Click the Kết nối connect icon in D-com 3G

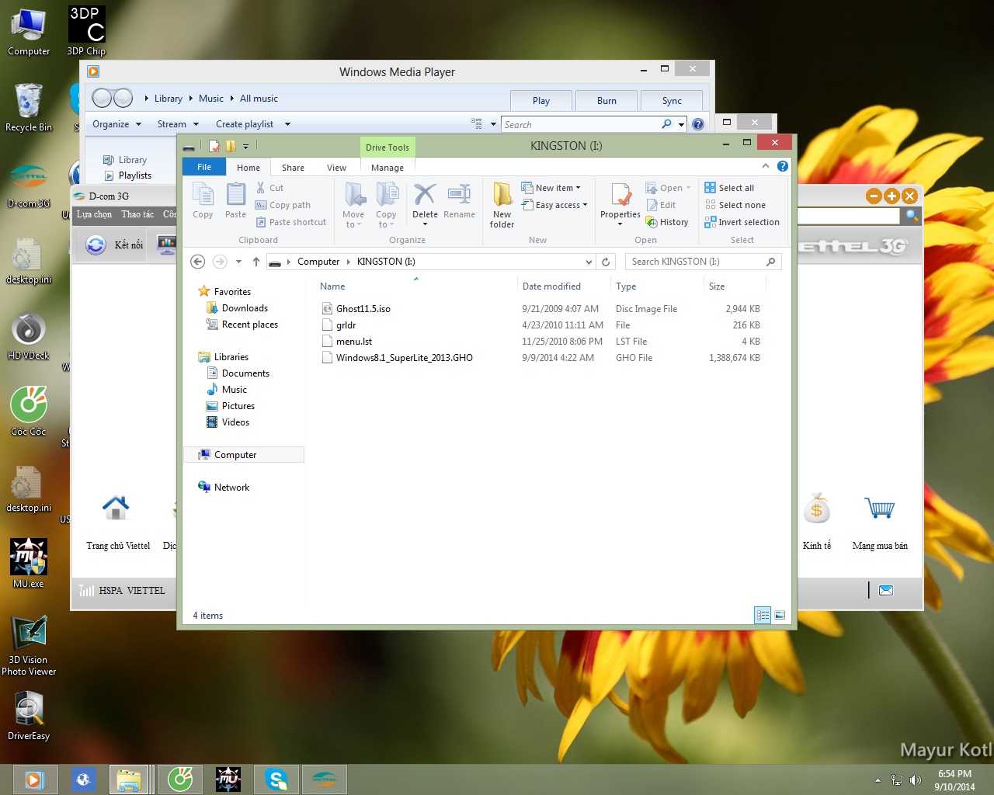96,245
